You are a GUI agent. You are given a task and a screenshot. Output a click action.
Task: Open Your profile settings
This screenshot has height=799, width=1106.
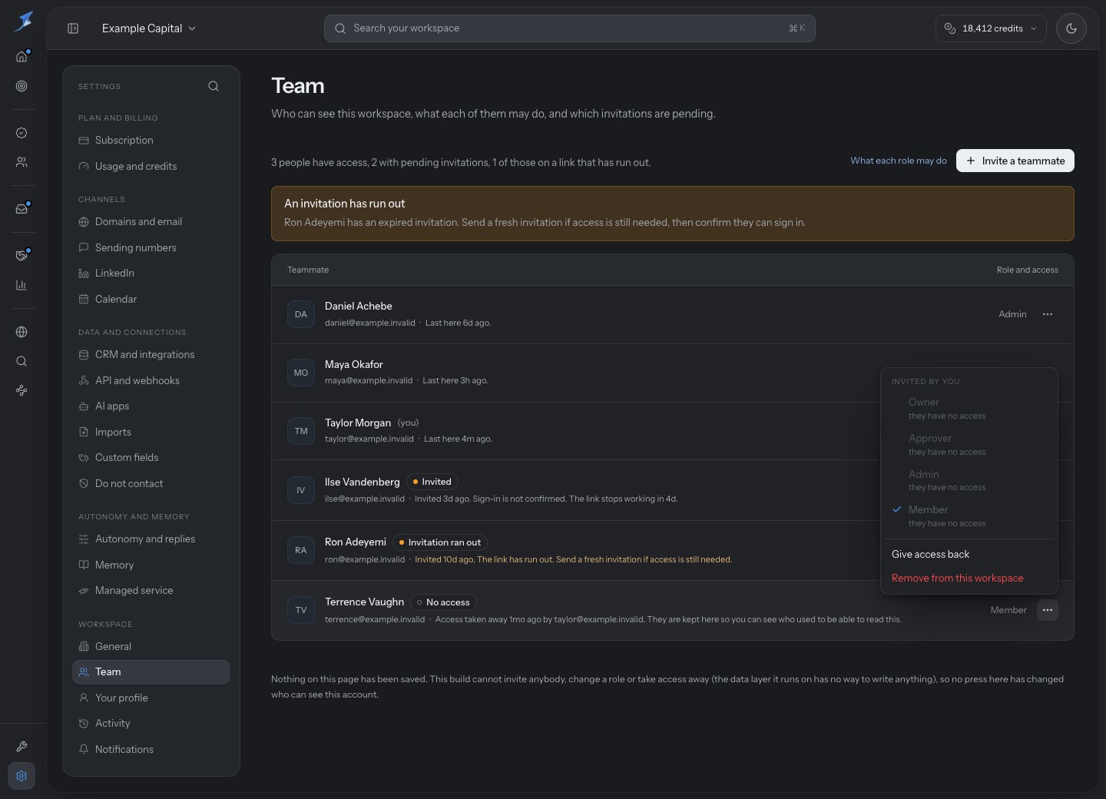[x=151, y=698]
